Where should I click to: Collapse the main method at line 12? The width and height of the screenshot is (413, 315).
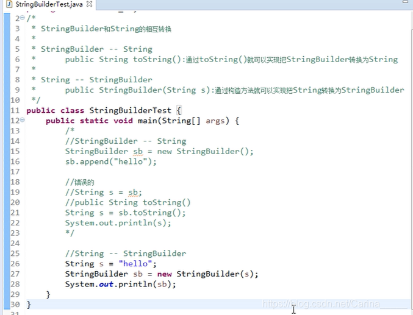[x=23, y=120]
